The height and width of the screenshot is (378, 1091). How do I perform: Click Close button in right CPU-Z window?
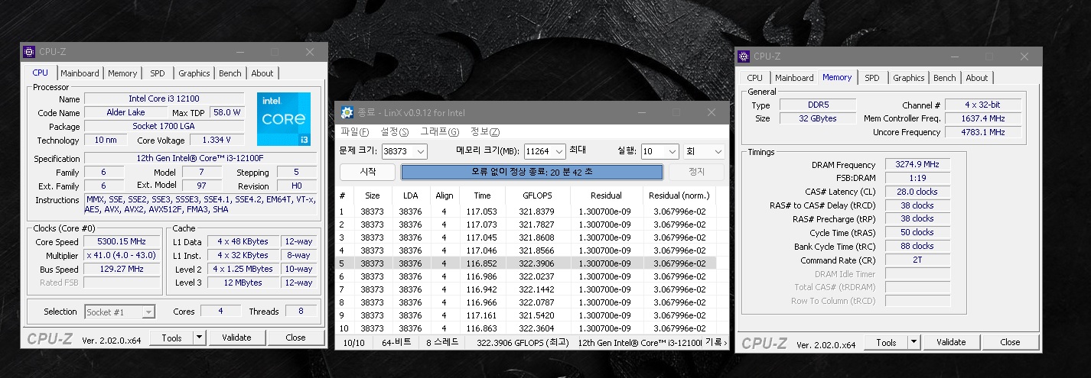1010,342
